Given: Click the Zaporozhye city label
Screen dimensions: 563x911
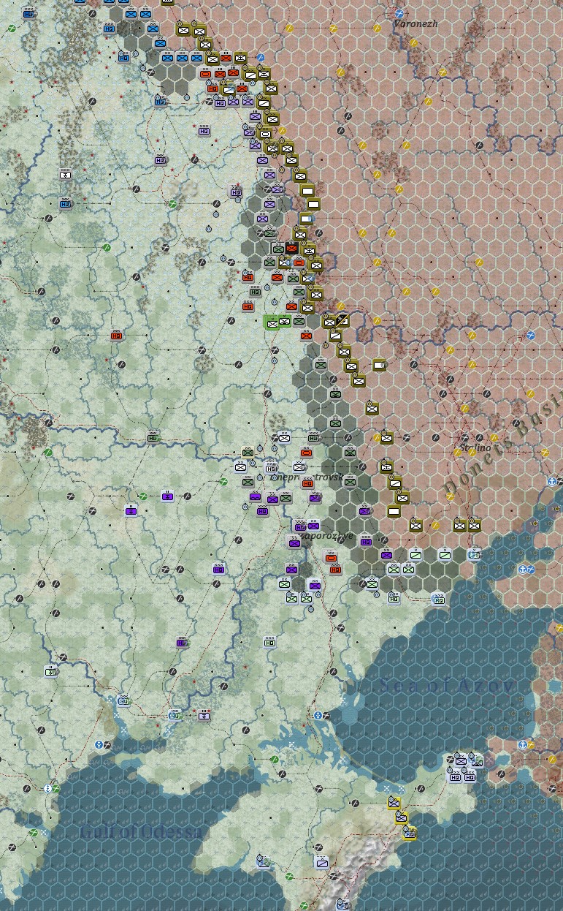Looking at the screenshot, I should pyautogui.click(x=326, y=536).
